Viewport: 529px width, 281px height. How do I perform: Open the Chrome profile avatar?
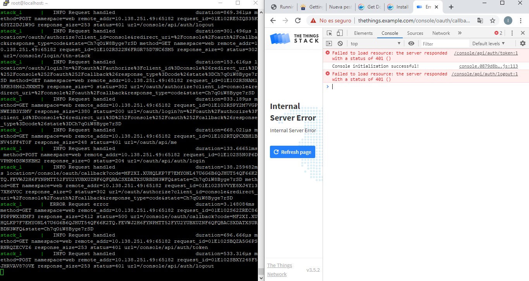[x=508, y=20]
